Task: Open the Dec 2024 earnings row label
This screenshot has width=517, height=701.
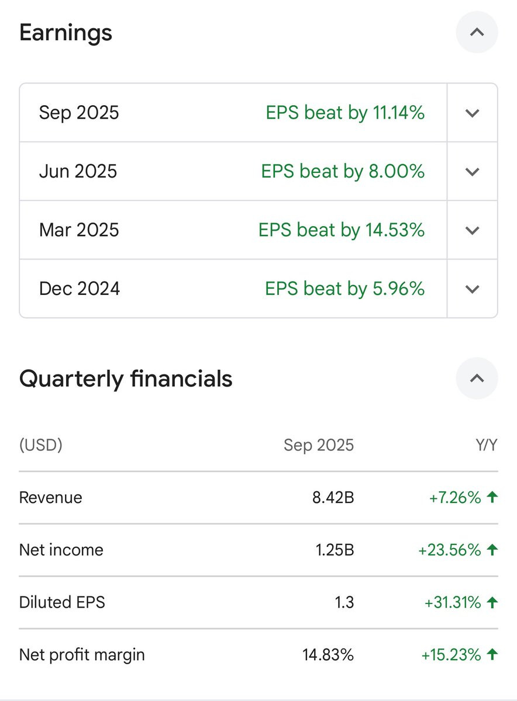Action: tap(80, 289)
